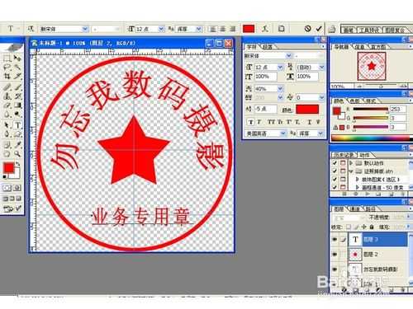This screenshot has width=413, height=309.
Task: Select the History Brush tool
Action: pos(17,96)
